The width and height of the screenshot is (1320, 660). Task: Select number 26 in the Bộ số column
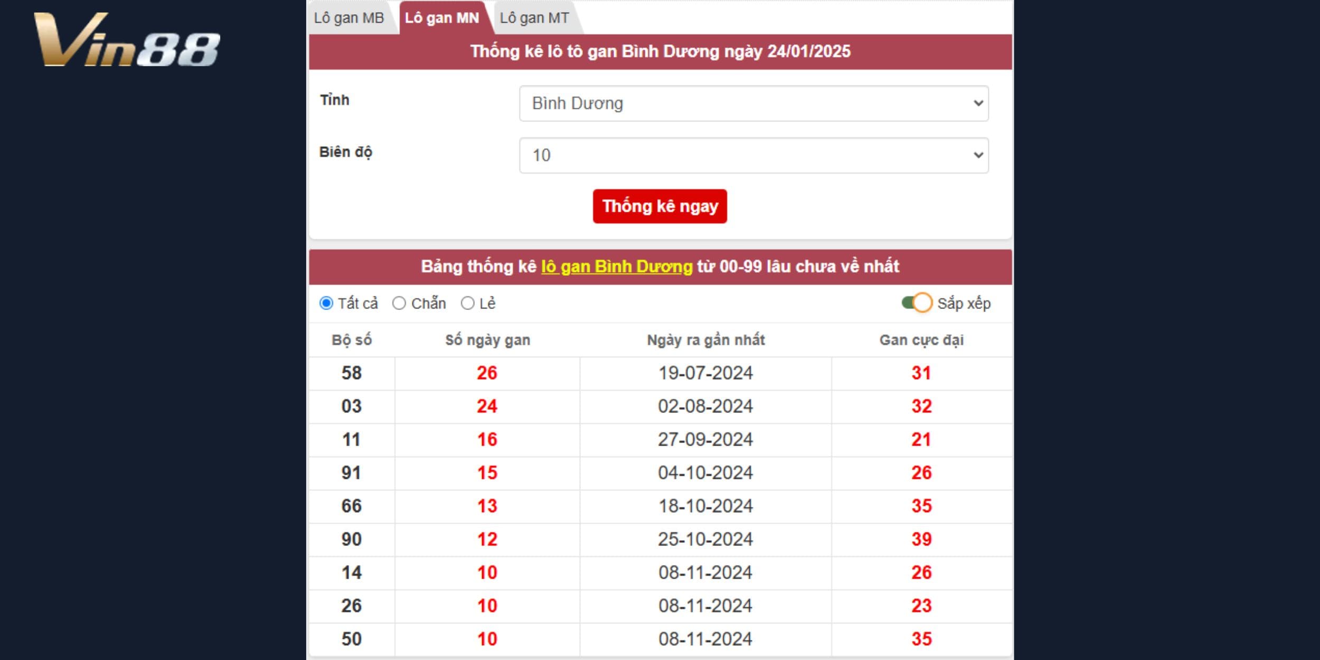click(352, 606)
